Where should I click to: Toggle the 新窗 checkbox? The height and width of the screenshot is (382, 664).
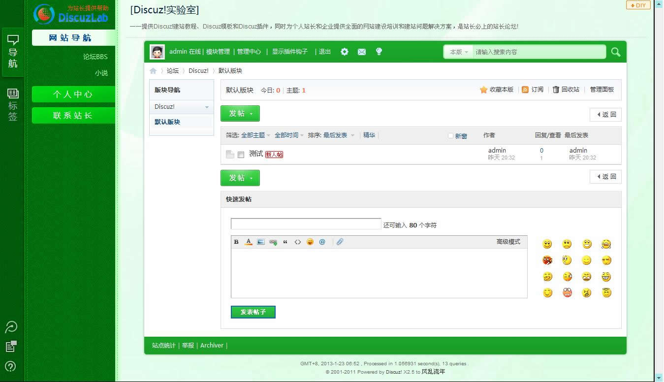tap(450, 136)
